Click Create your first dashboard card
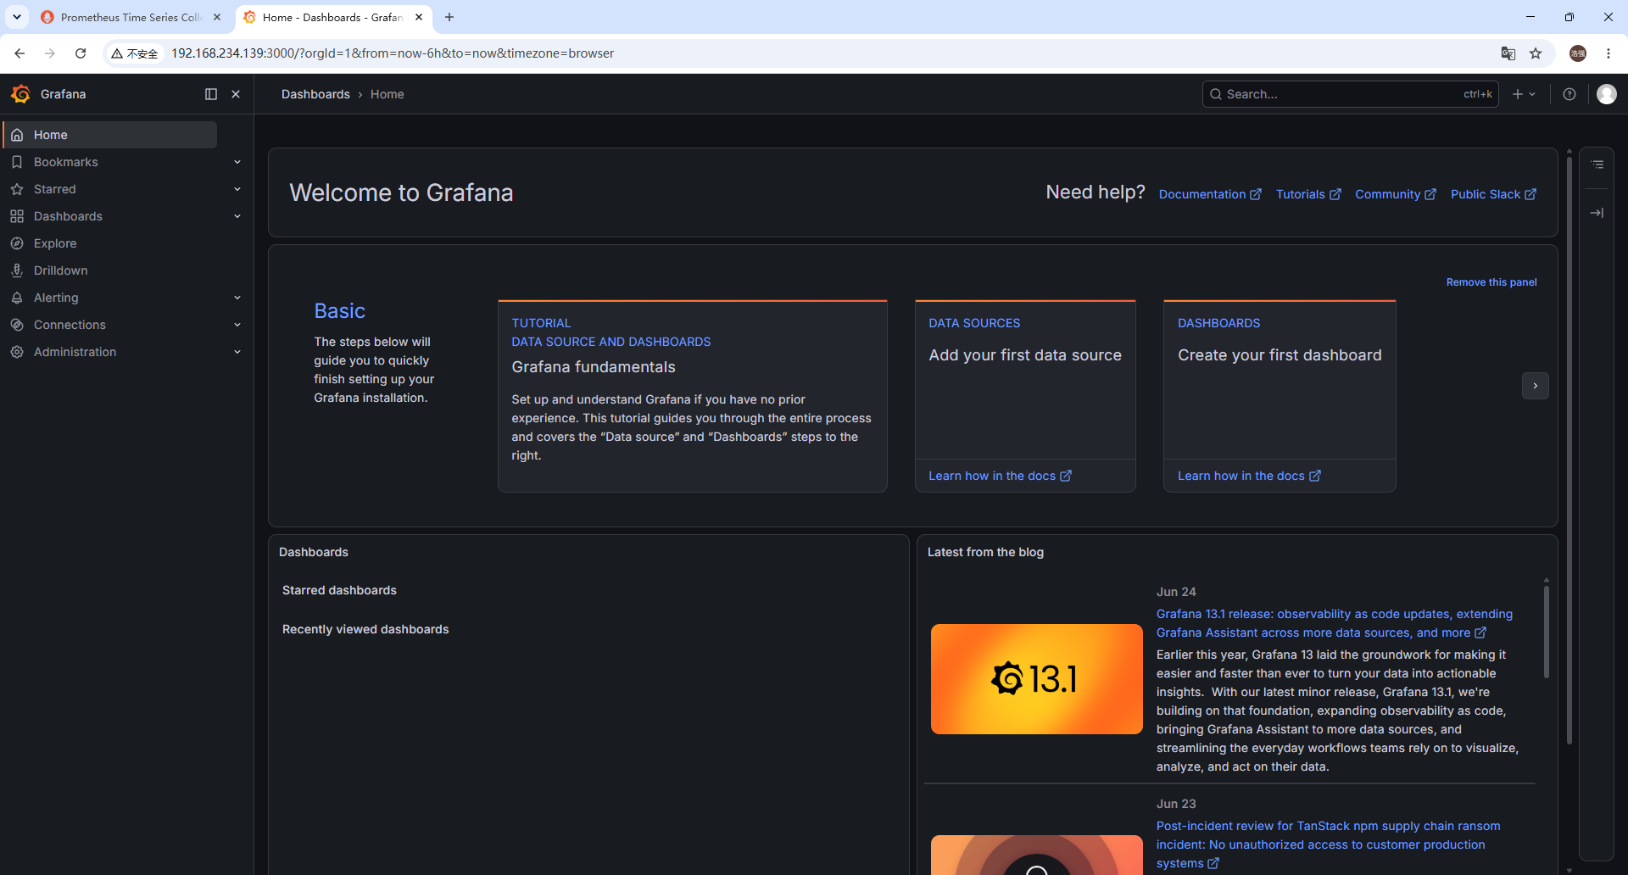This screenshot has width=1628, height=875. (x=1280, y=380)
